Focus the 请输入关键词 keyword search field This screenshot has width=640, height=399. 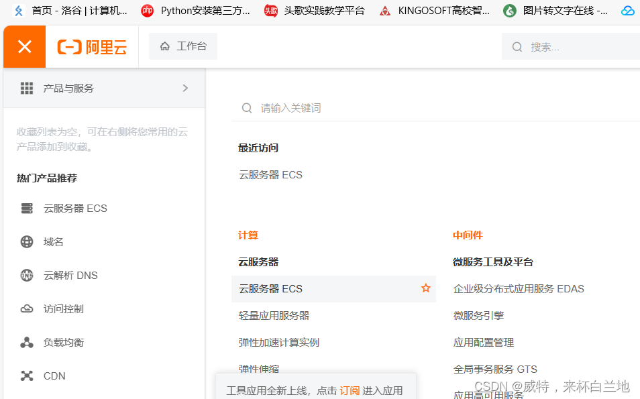[435, 108]
